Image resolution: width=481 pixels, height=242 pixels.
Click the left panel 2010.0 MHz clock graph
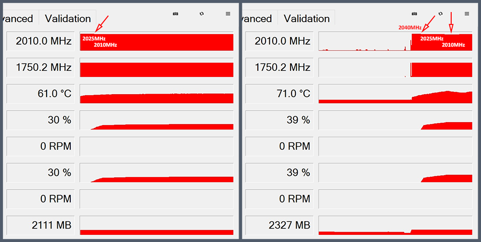156,42
